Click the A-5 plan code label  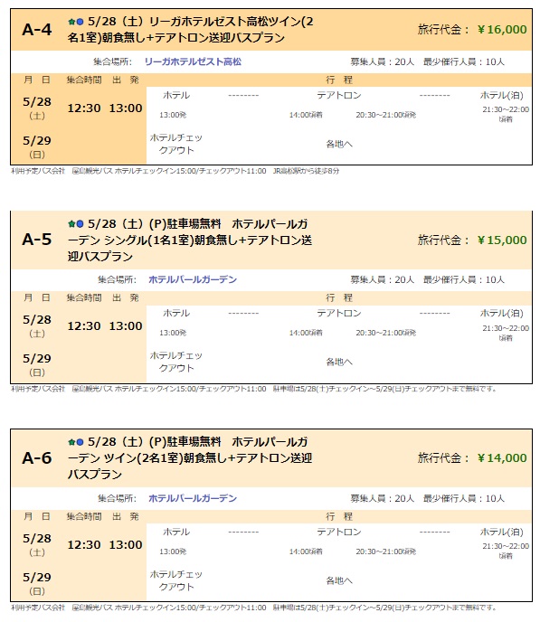pyautogui.click(x=37, y=240)
